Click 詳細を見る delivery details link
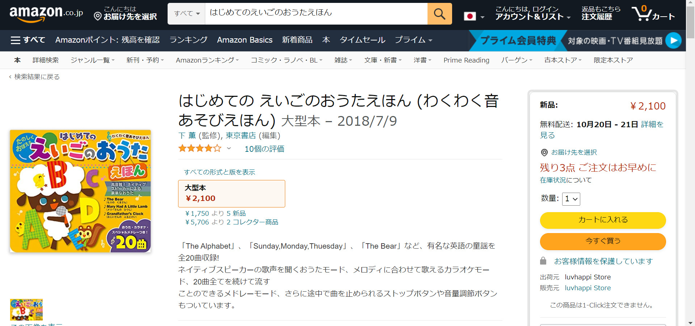 [602, 130]
